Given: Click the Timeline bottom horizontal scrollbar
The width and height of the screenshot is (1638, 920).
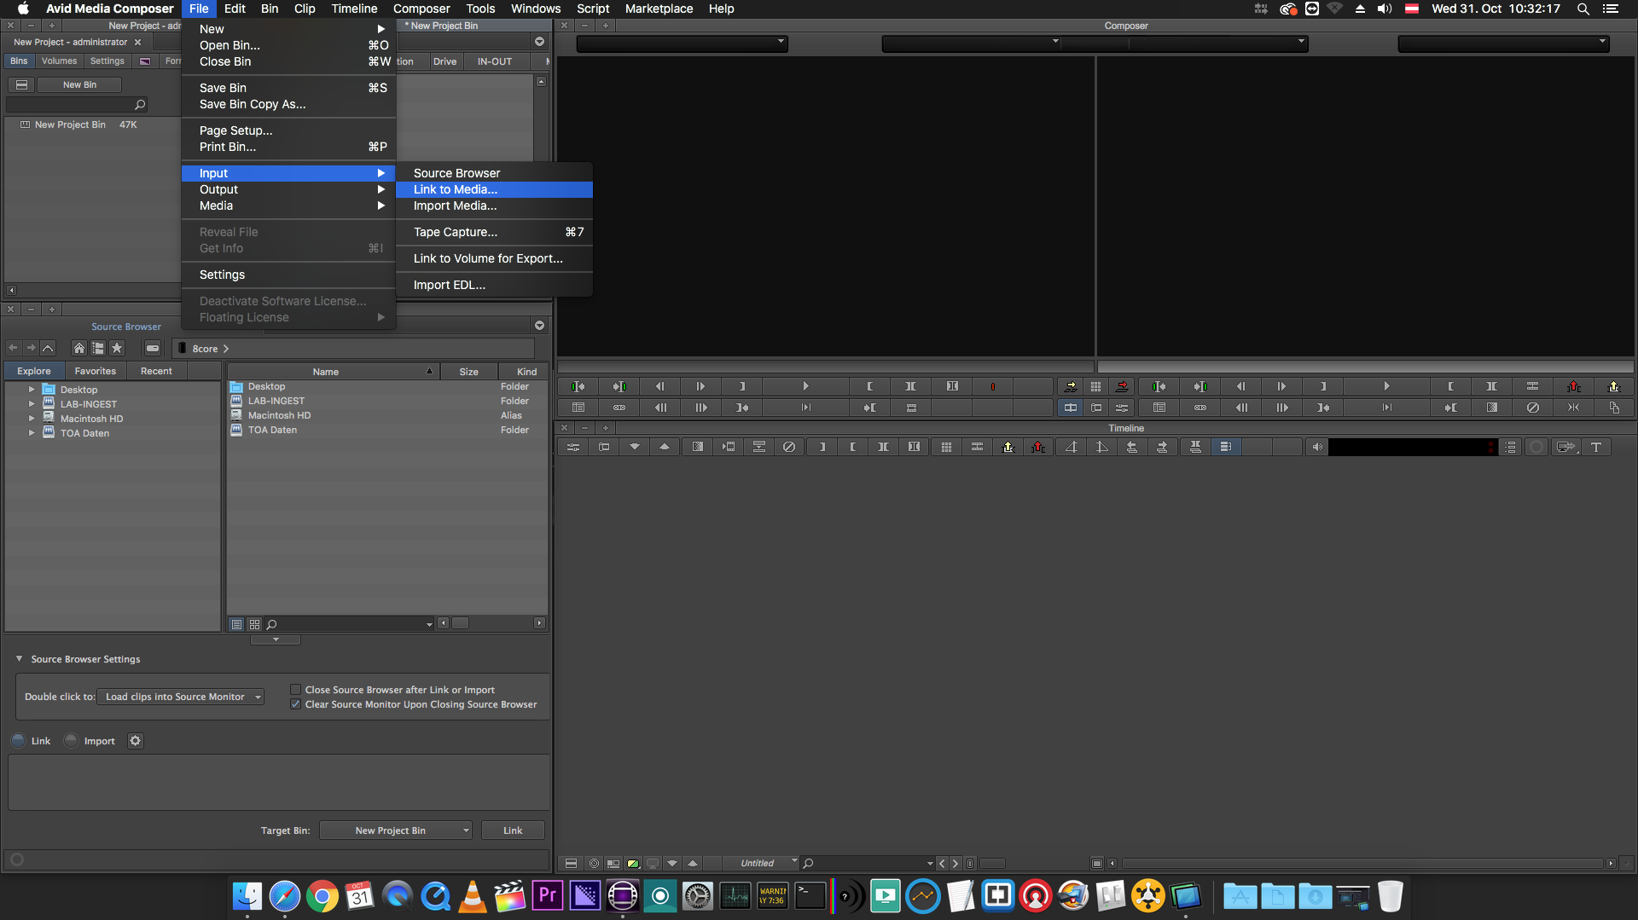Looking at the screenshot, I should (x=1362, y=863).
